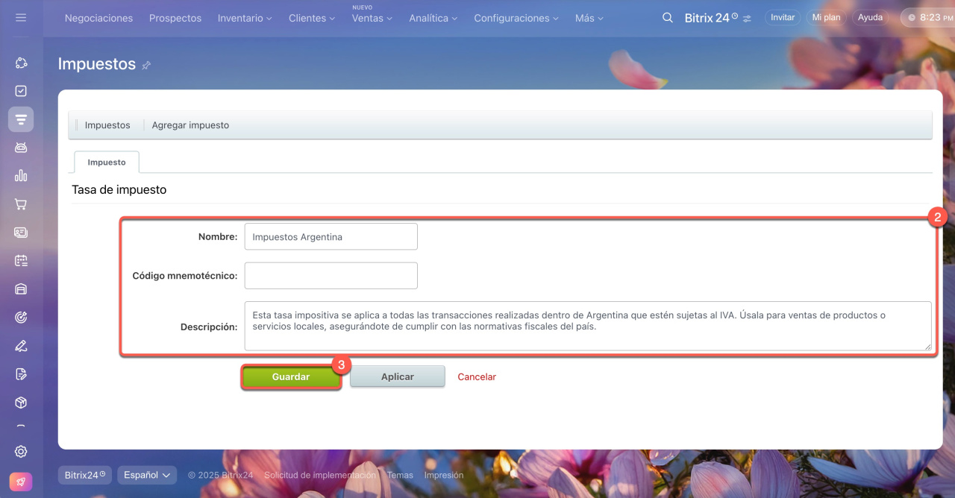Viewport: 955px width, 498px height.
Task: Click the Mi plan button
Action: click(826, 17)
